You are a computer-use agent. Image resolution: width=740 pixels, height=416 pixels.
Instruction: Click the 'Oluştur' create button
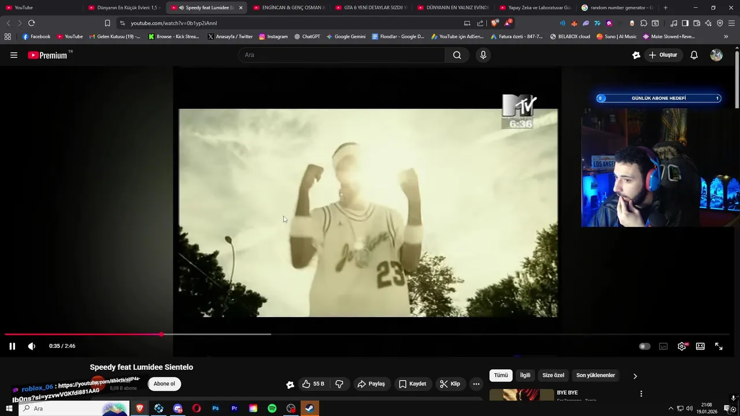(x=663, y=55)
